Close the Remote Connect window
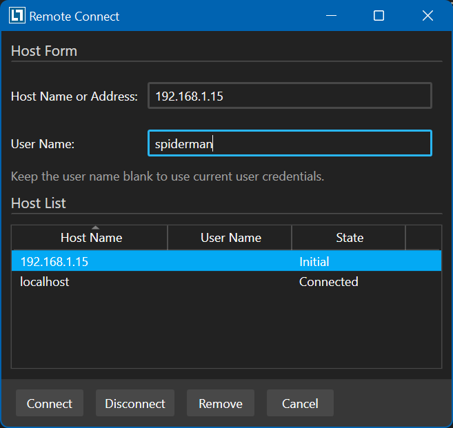 click(x=427, y=16)
